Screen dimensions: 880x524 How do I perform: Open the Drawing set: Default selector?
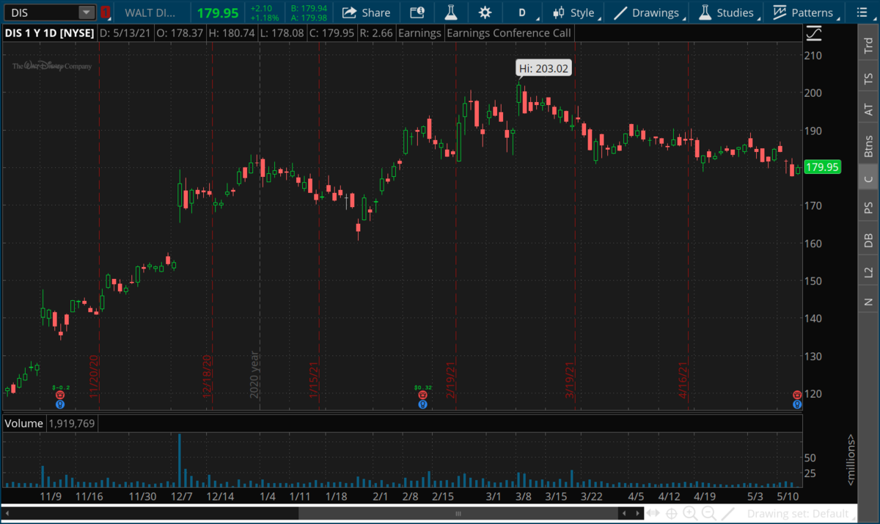[x=800, y=514]
